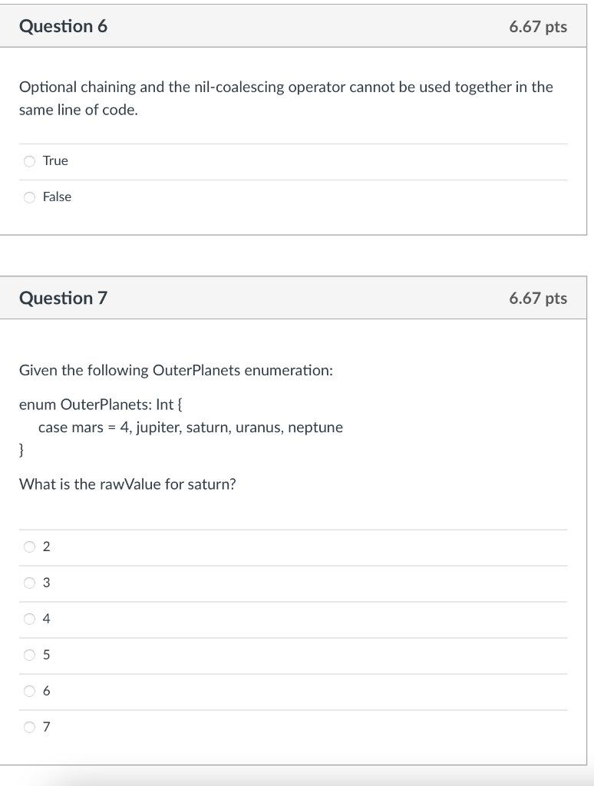Screen dimensions: 594x786
Task: Click the optional chaining question statement text
Action: [285, 97]
